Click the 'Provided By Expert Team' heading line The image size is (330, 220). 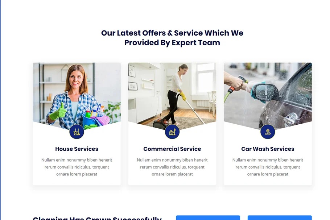pos(172,43)
